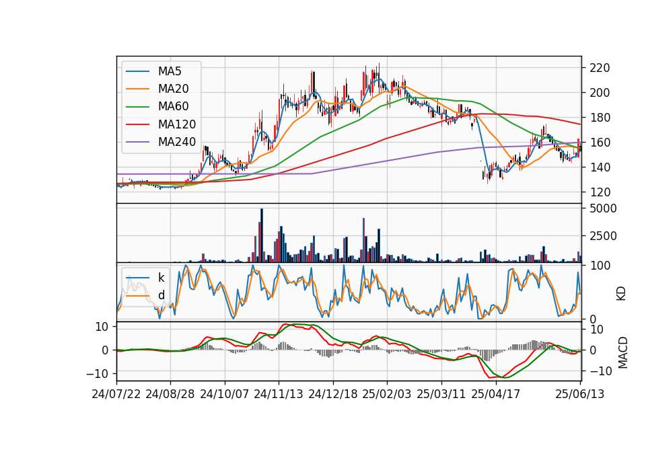Click the 180 price axis value
This screenshot has height=464, width=646.
[x=600, y=118]
